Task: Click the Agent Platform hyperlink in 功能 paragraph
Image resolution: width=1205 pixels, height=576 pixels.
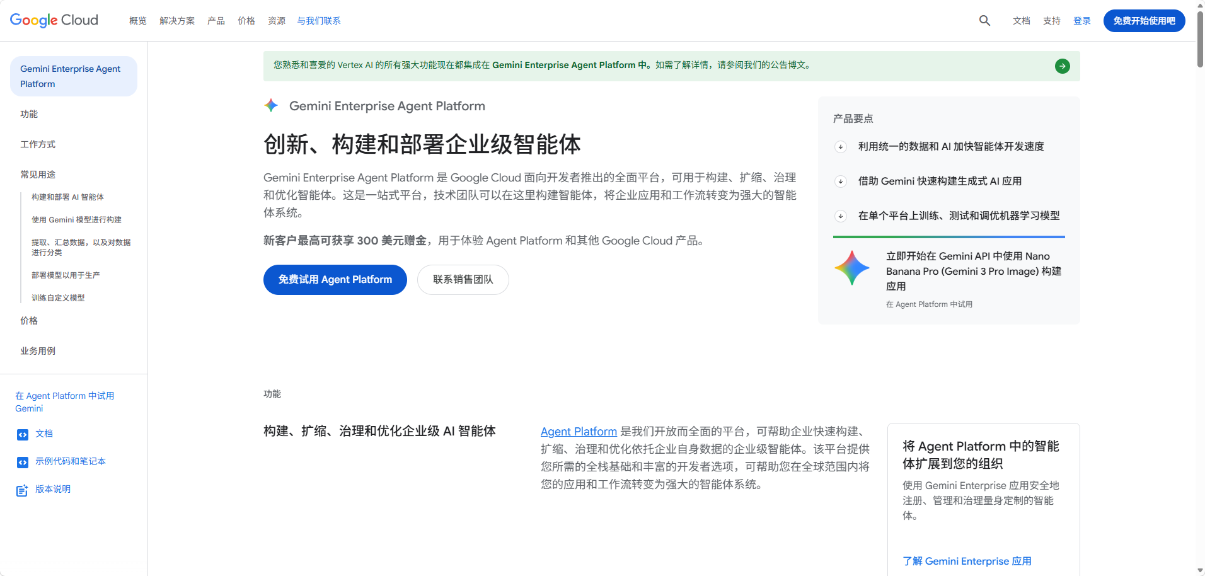Action: tap(579, 432)
